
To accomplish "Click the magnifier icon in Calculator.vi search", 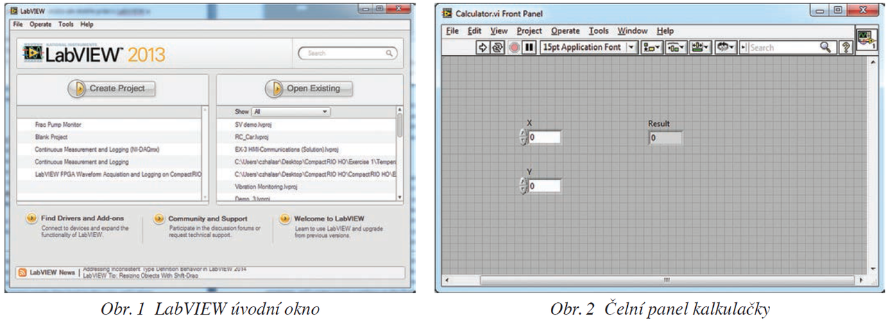I will (x=826, y=48).
